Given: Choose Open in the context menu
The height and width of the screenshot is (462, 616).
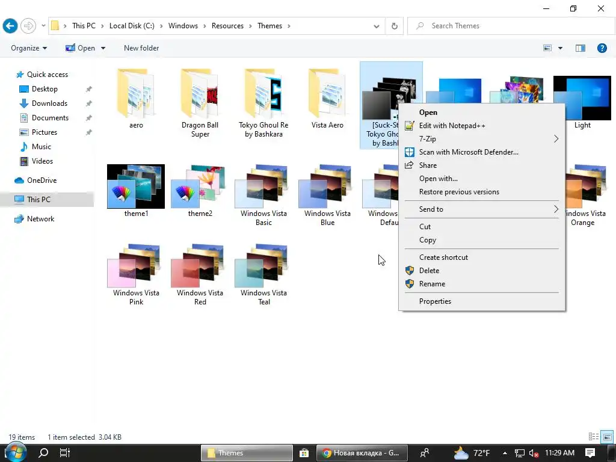Looking at the screenshot, I should click(x=482, y=112).
